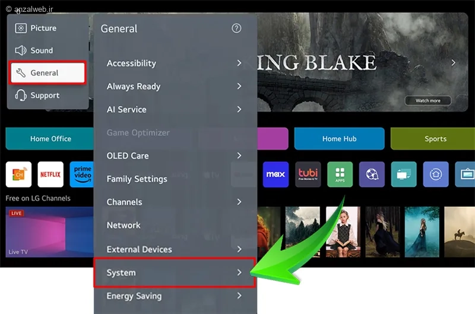The height and width of the screenshot is (314, 475).
Task: Open the Home Hub card
Action: pyautogui.click(x=339, y=139)
